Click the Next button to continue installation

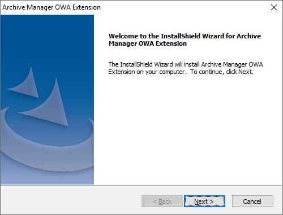(x=204, y=201)
